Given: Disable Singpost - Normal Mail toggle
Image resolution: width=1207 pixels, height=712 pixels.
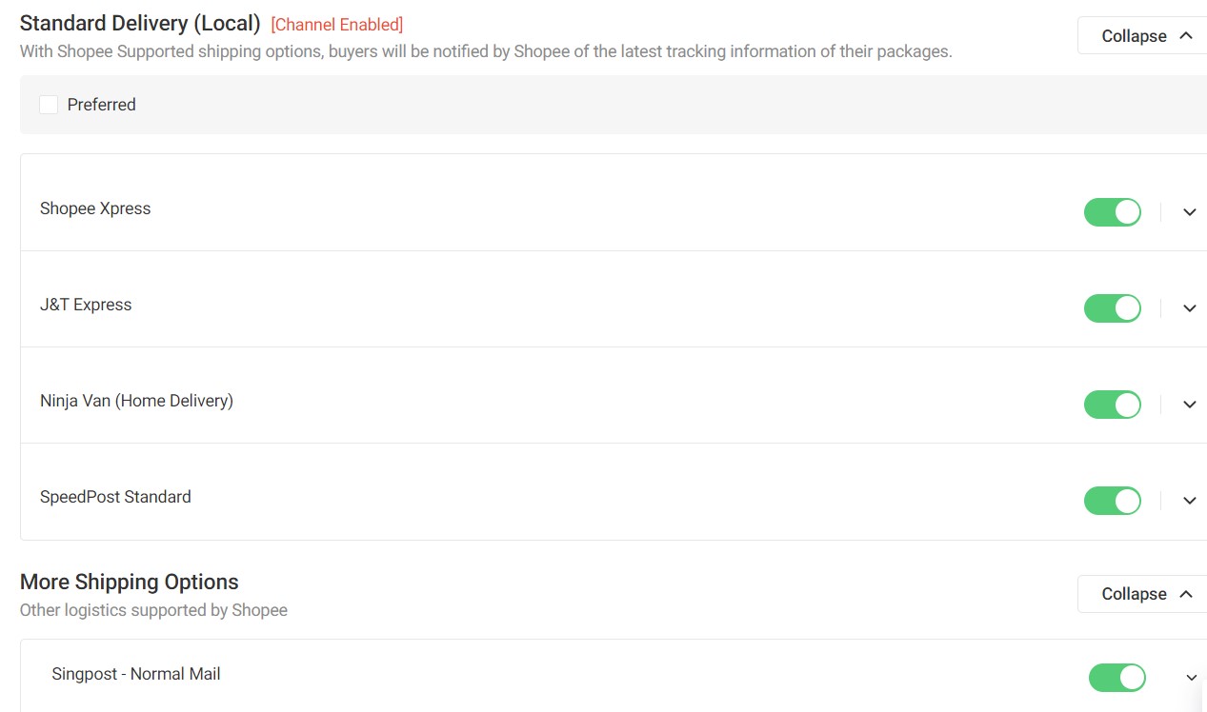Looking at the screenshot, I should (1116, 678).
